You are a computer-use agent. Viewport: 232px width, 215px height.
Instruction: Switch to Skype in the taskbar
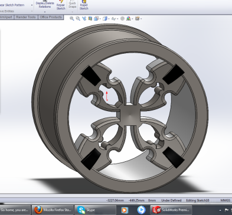tap(95, 210)
